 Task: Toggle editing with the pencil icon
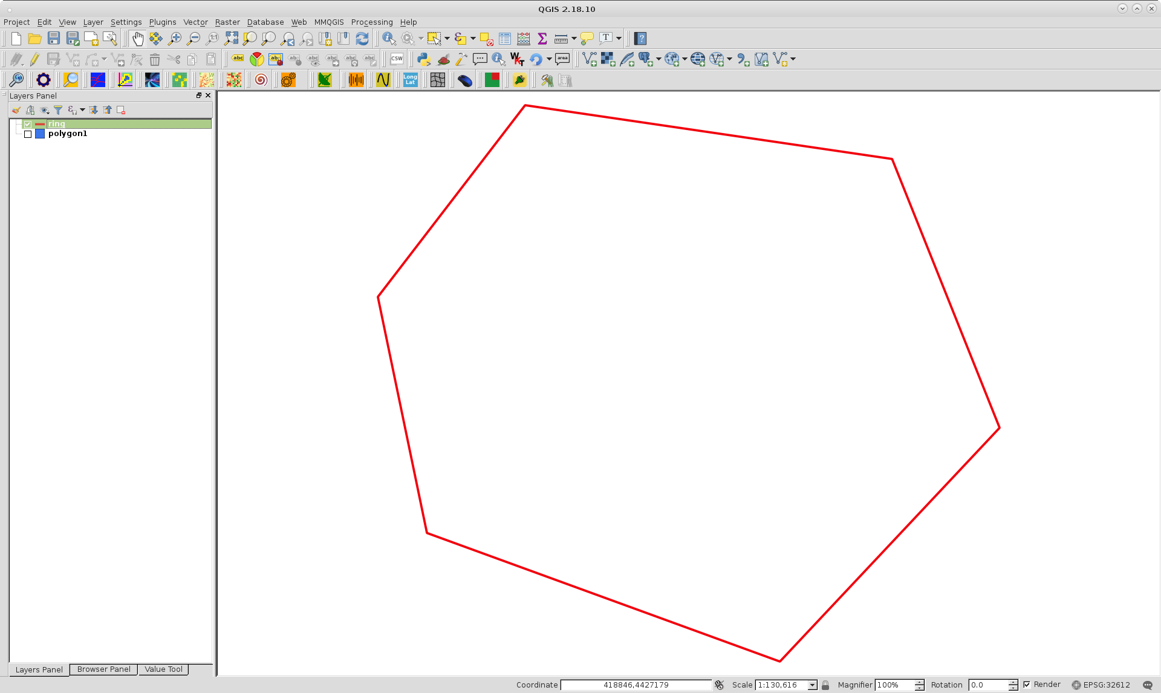coord(34,59)
